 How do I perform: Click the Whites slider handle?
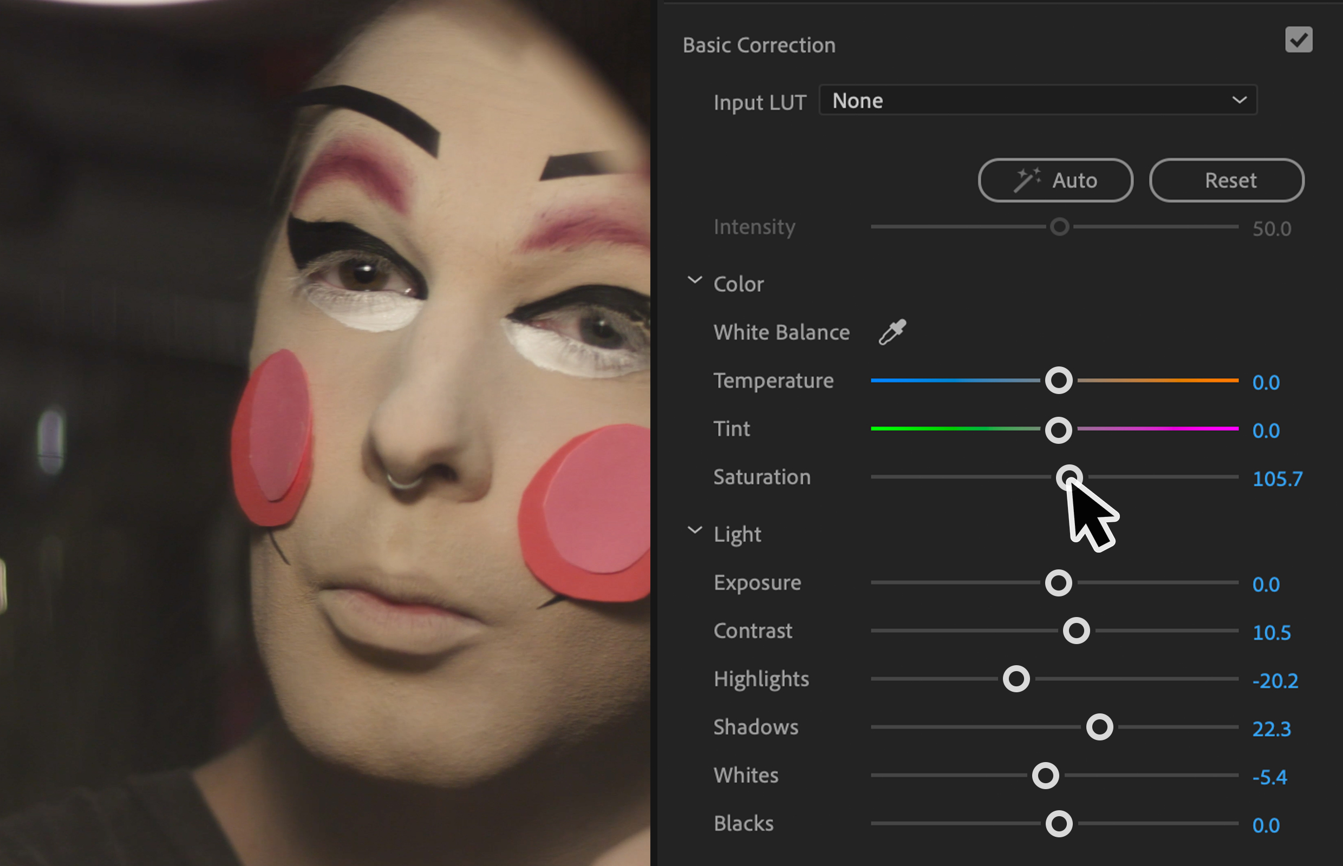[x=1045, y=776]
